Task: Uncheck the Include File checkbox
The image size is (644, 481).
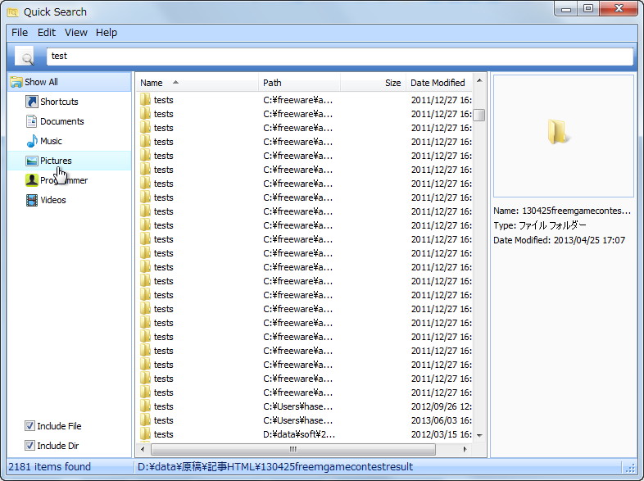Action: (x=29, y=425)
